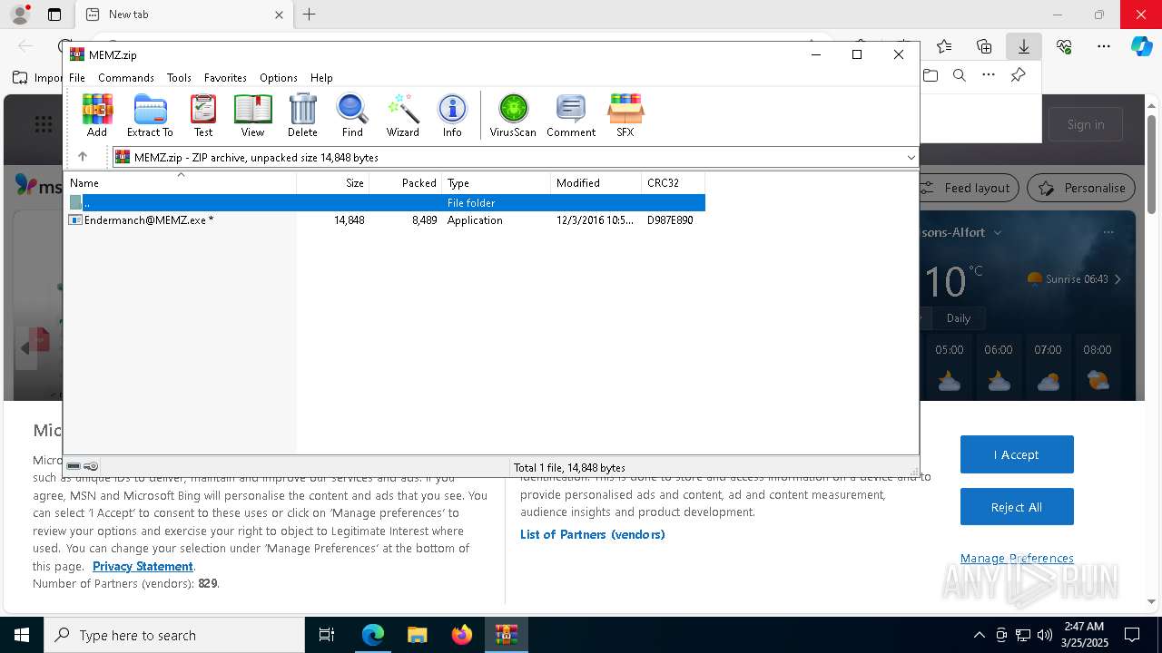The image size is (1162, 653).
Task: Open Edge Downloads icon
Action: click(1023, 46)
